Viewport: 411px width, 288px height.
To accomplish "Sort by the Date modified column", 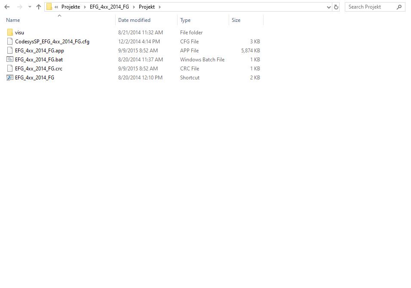I will pyautogui.click(x=134, y=20).
